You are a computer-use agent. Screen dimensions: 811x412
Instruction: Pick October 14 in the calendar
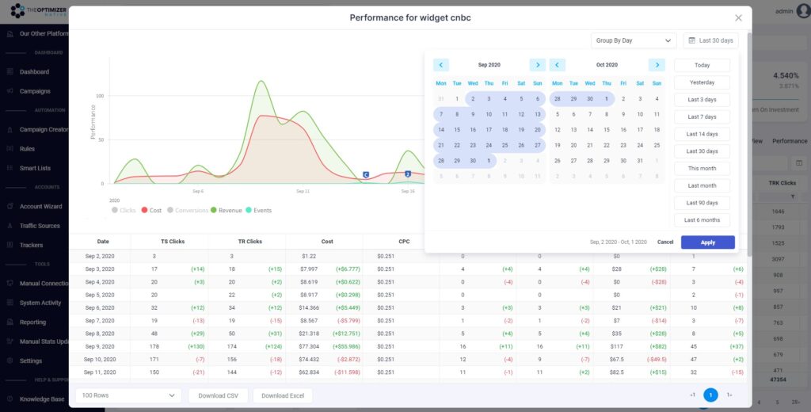589,130
